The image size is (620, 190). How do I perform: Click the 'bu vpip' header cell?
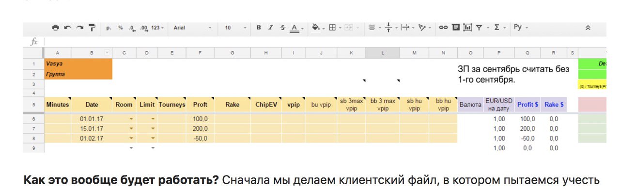[321, 104]
